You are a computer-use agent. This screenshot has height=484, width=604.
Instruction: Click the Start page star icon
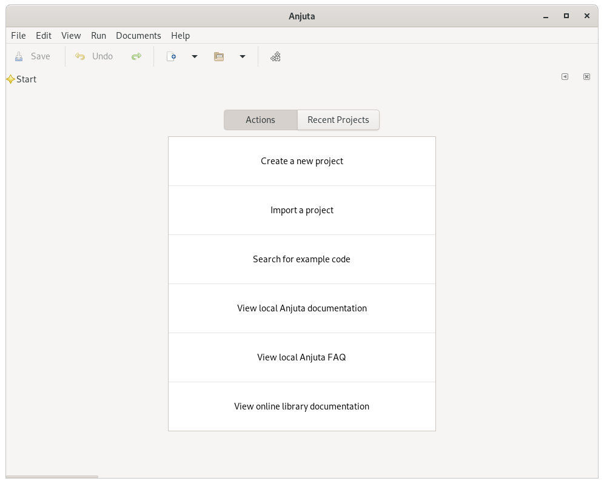tap(10, 79)
